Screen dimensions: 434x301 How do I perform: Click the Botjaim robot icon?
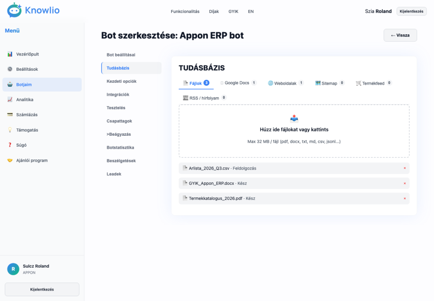click(10, 85)
